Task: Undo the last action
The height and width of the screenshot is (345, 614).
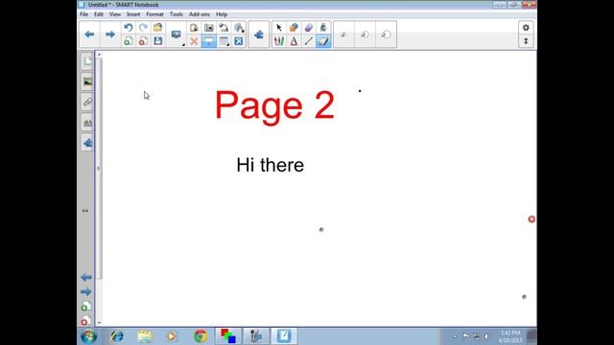Action: [x=128, y=28]
